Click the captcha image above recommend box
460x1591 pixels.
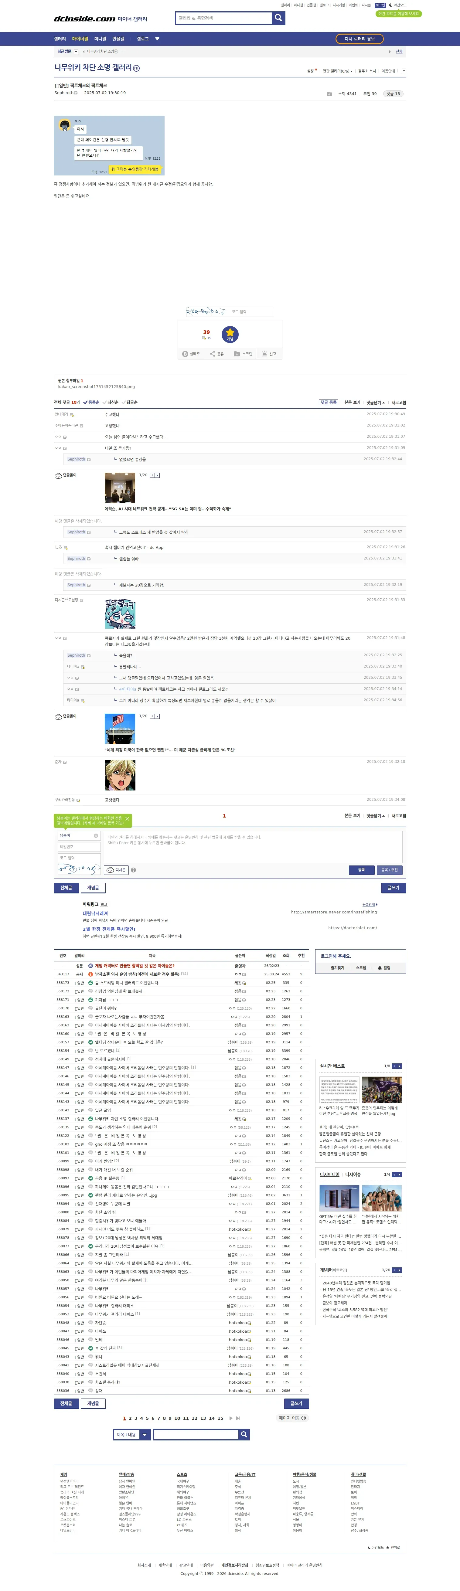(x=206, y=311)
